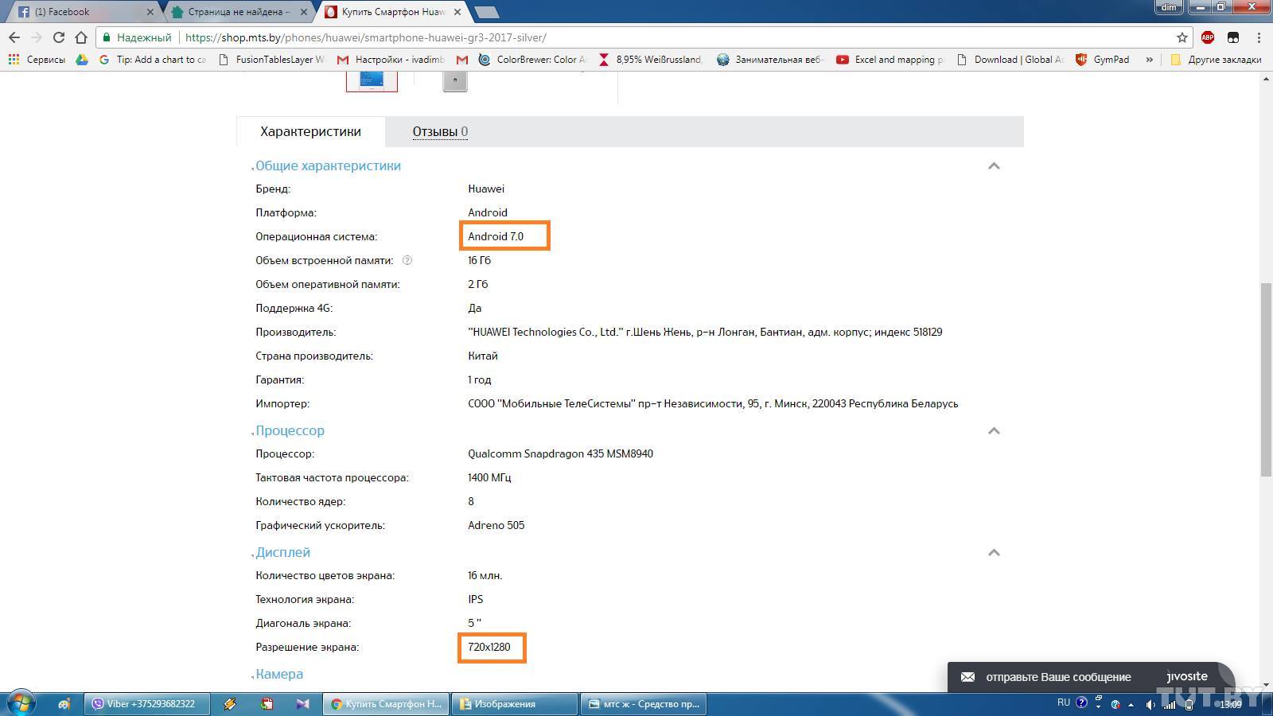Open the browser Home page icon
Image resolution: width=1273 pixels, height=716 pixels.
click(x=81, y=37)
